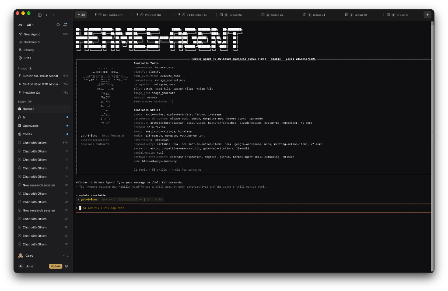
Task: Open the search magnifier in sidebar
Action: pyautogui.click(x=58, y=25)
